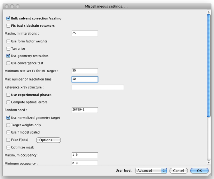Close the window with the red button
The width and height of the screenshot is (214, 179).
click(x=6, y=6)
